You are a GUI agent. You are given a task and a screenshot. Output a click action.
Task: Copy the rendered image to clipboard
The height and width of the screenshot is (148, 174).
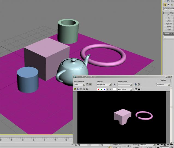[x=78, y=89]
